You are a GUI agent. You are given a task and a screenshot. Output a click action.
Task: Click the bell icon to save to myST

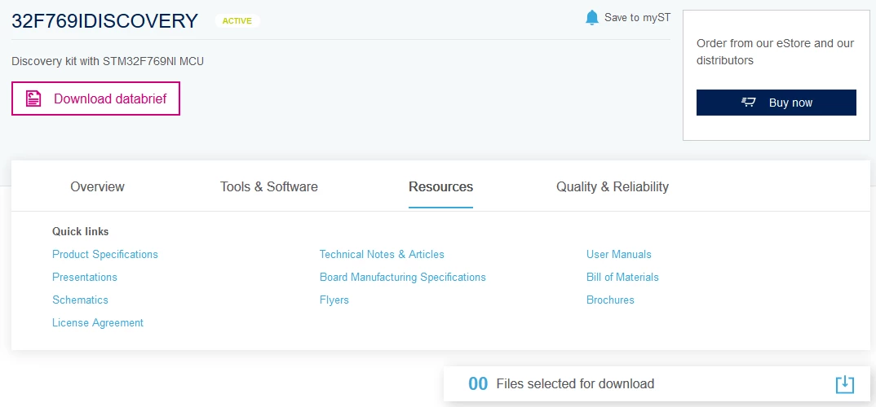coord(592,18)
